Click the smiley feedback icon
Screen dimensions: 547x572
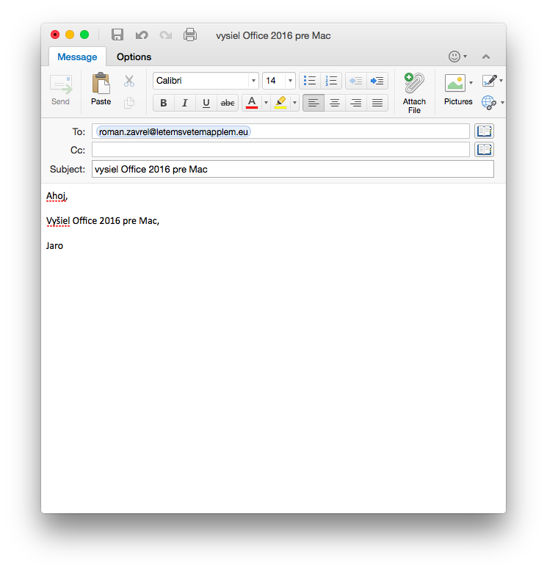[454, 57]
